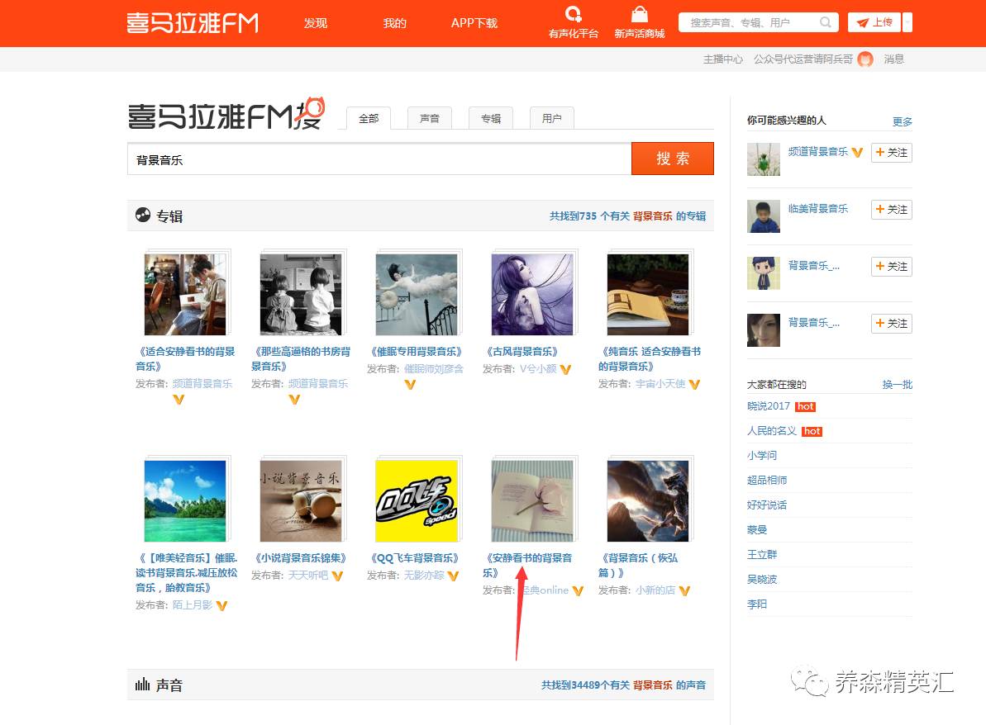Click the disc icon beside 专辑 heading

point(143,215)
